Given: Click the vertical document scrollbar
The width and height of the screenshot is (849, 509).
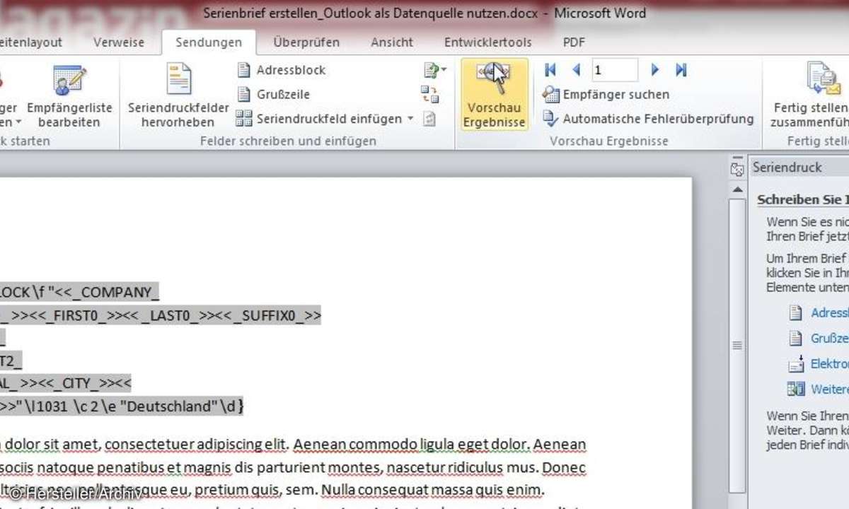Looking at the screenshot, I should [x=737, y=345].
